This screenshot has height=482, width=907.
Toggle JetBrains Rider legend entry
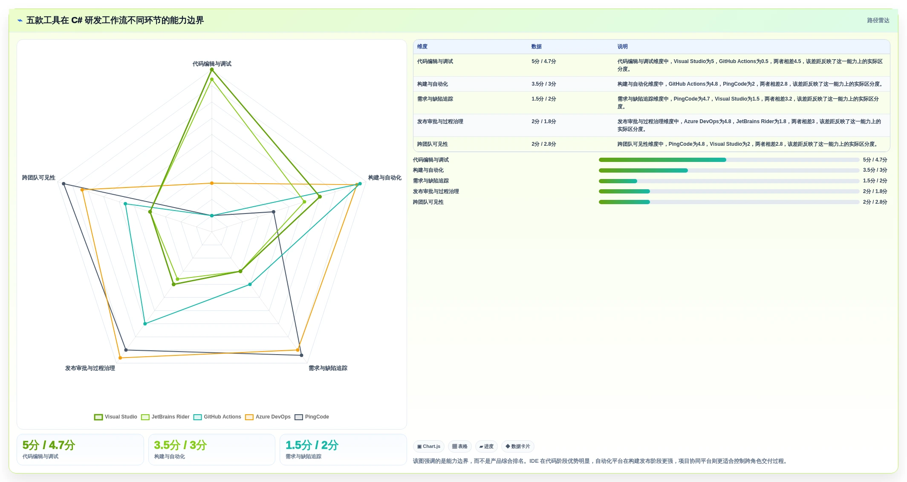coord(165,417)
